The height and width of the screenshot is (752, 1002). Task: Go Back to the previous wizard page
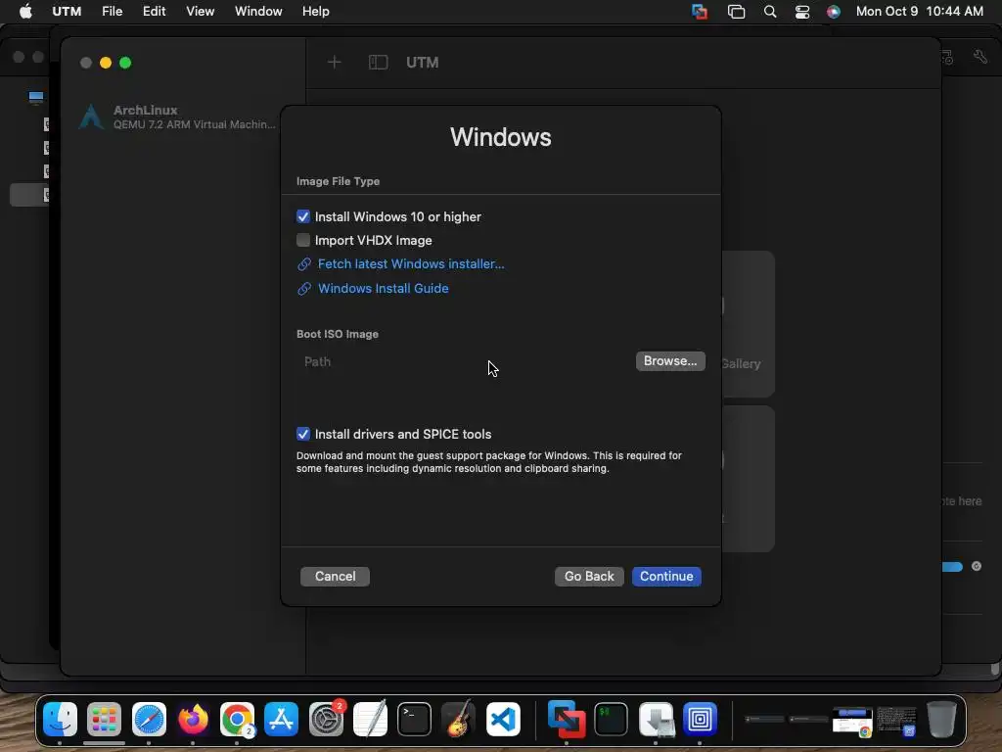pos(589,576)
